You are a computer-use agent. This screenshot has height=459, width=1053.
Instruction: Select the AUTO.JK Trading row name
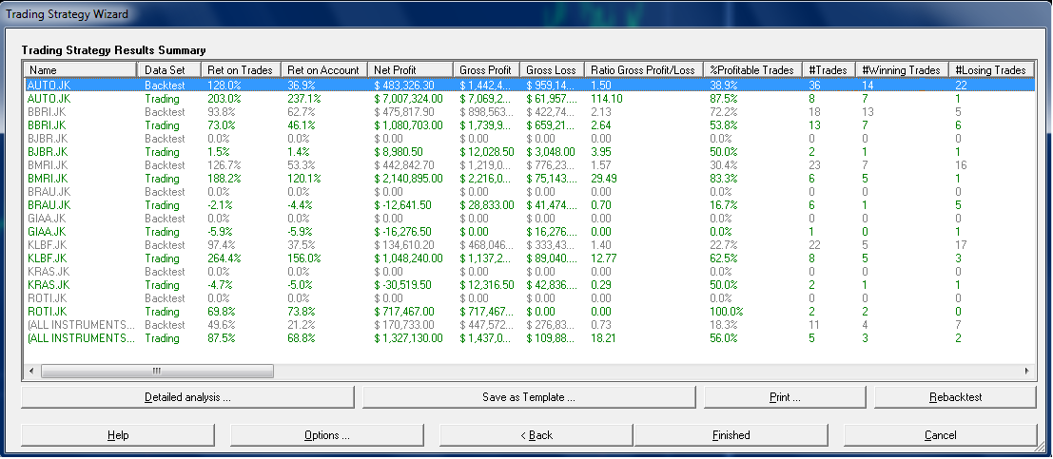tap(48, 99)
